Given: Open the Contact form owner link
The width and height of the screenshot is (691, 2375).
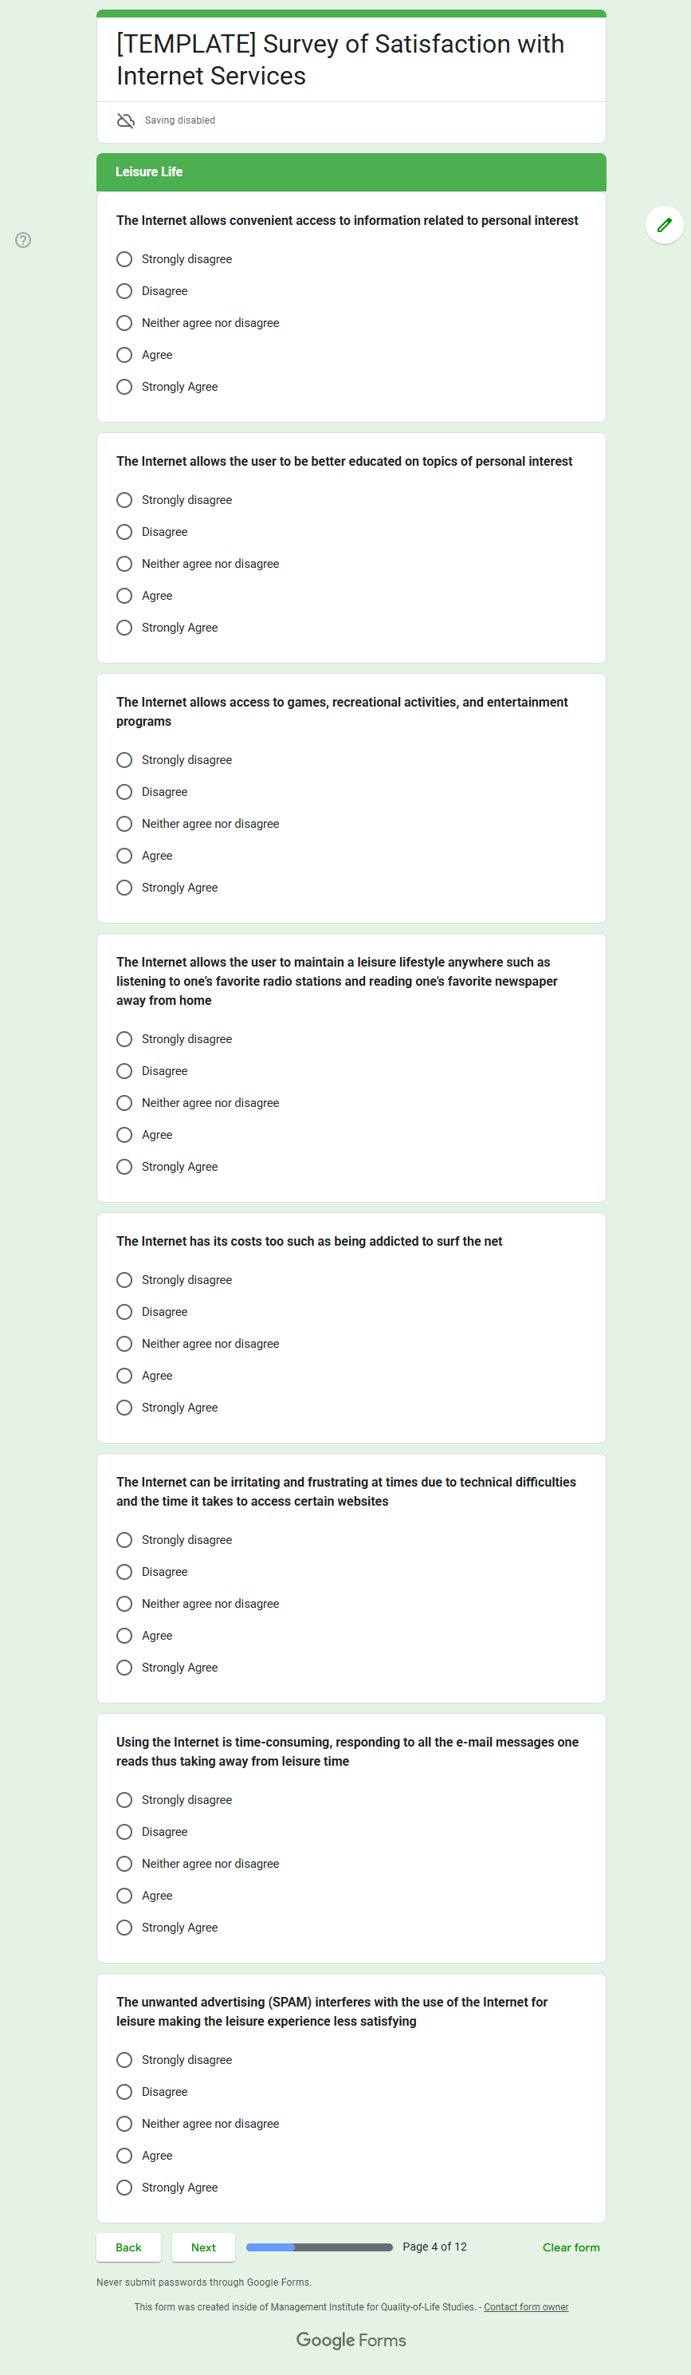Looking at the screenshot, I should point(526,2306).
